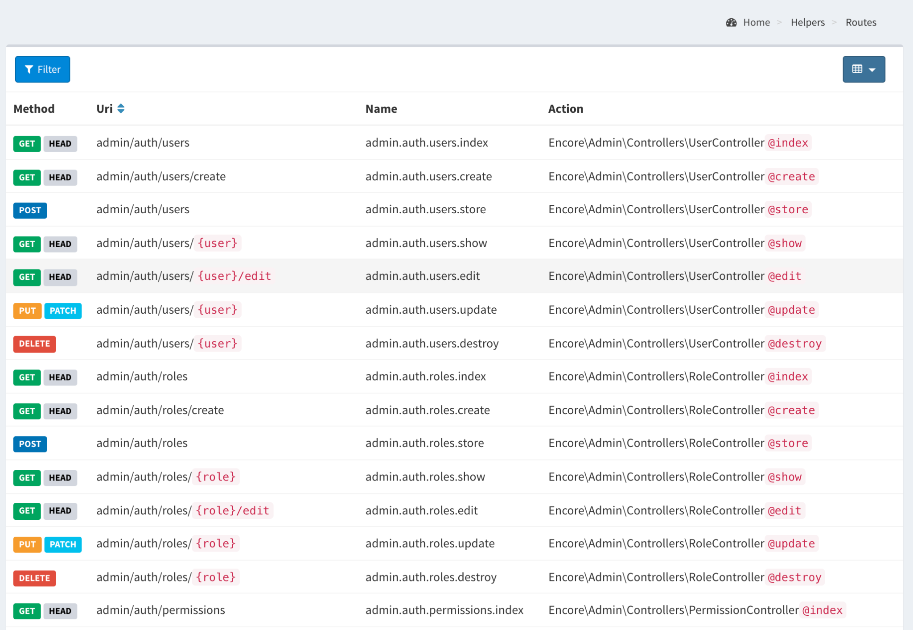The width and height of the screenshot is (913, 630).
Task: Go to Home via the breadcrumb link
Action: [756, 22]
